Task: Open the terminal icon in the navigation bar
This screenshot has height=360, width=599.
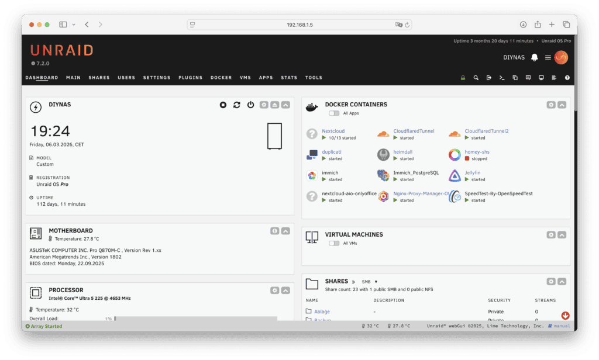Action: 501,78
